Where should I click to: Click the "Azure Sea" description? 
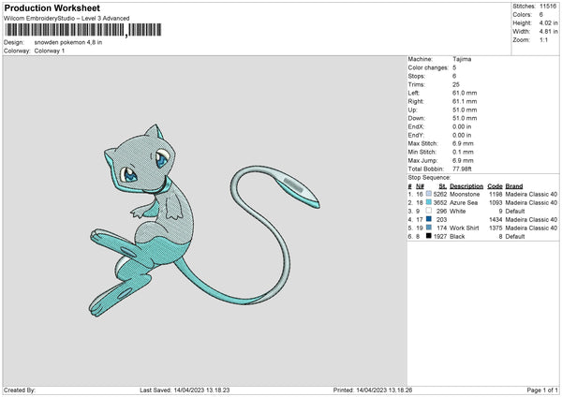464,203
